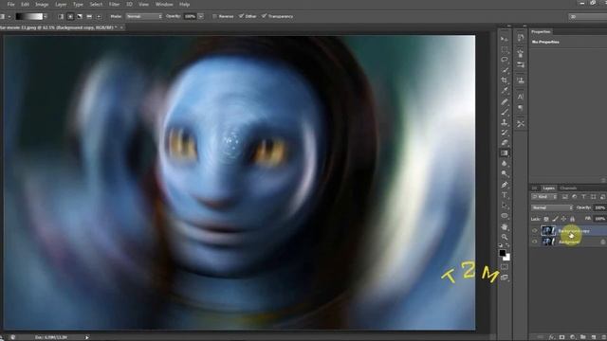Select the Rectangular Marquee tool
This screenshot has width=607, height=341.
click(x=504, y=49)
